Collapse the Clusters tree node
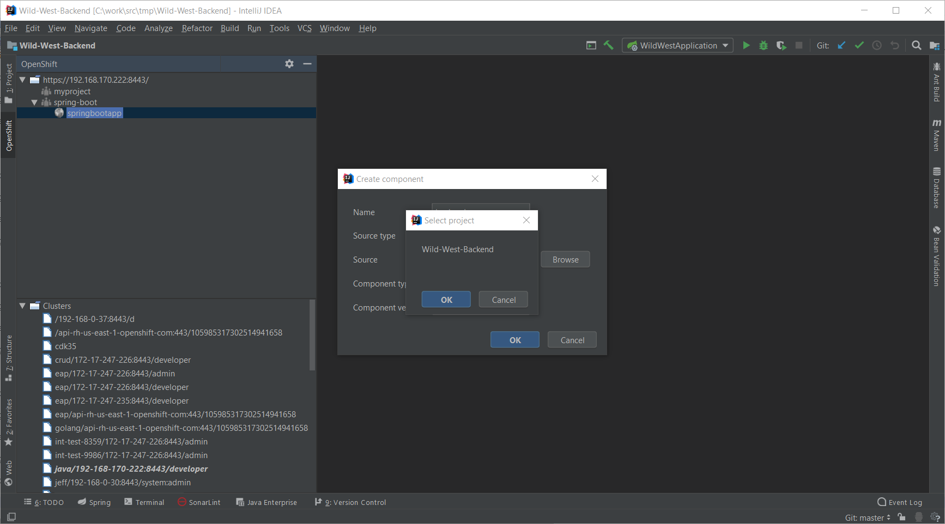The height and width of the screenshot is (524, 945). tap(22, 306)
